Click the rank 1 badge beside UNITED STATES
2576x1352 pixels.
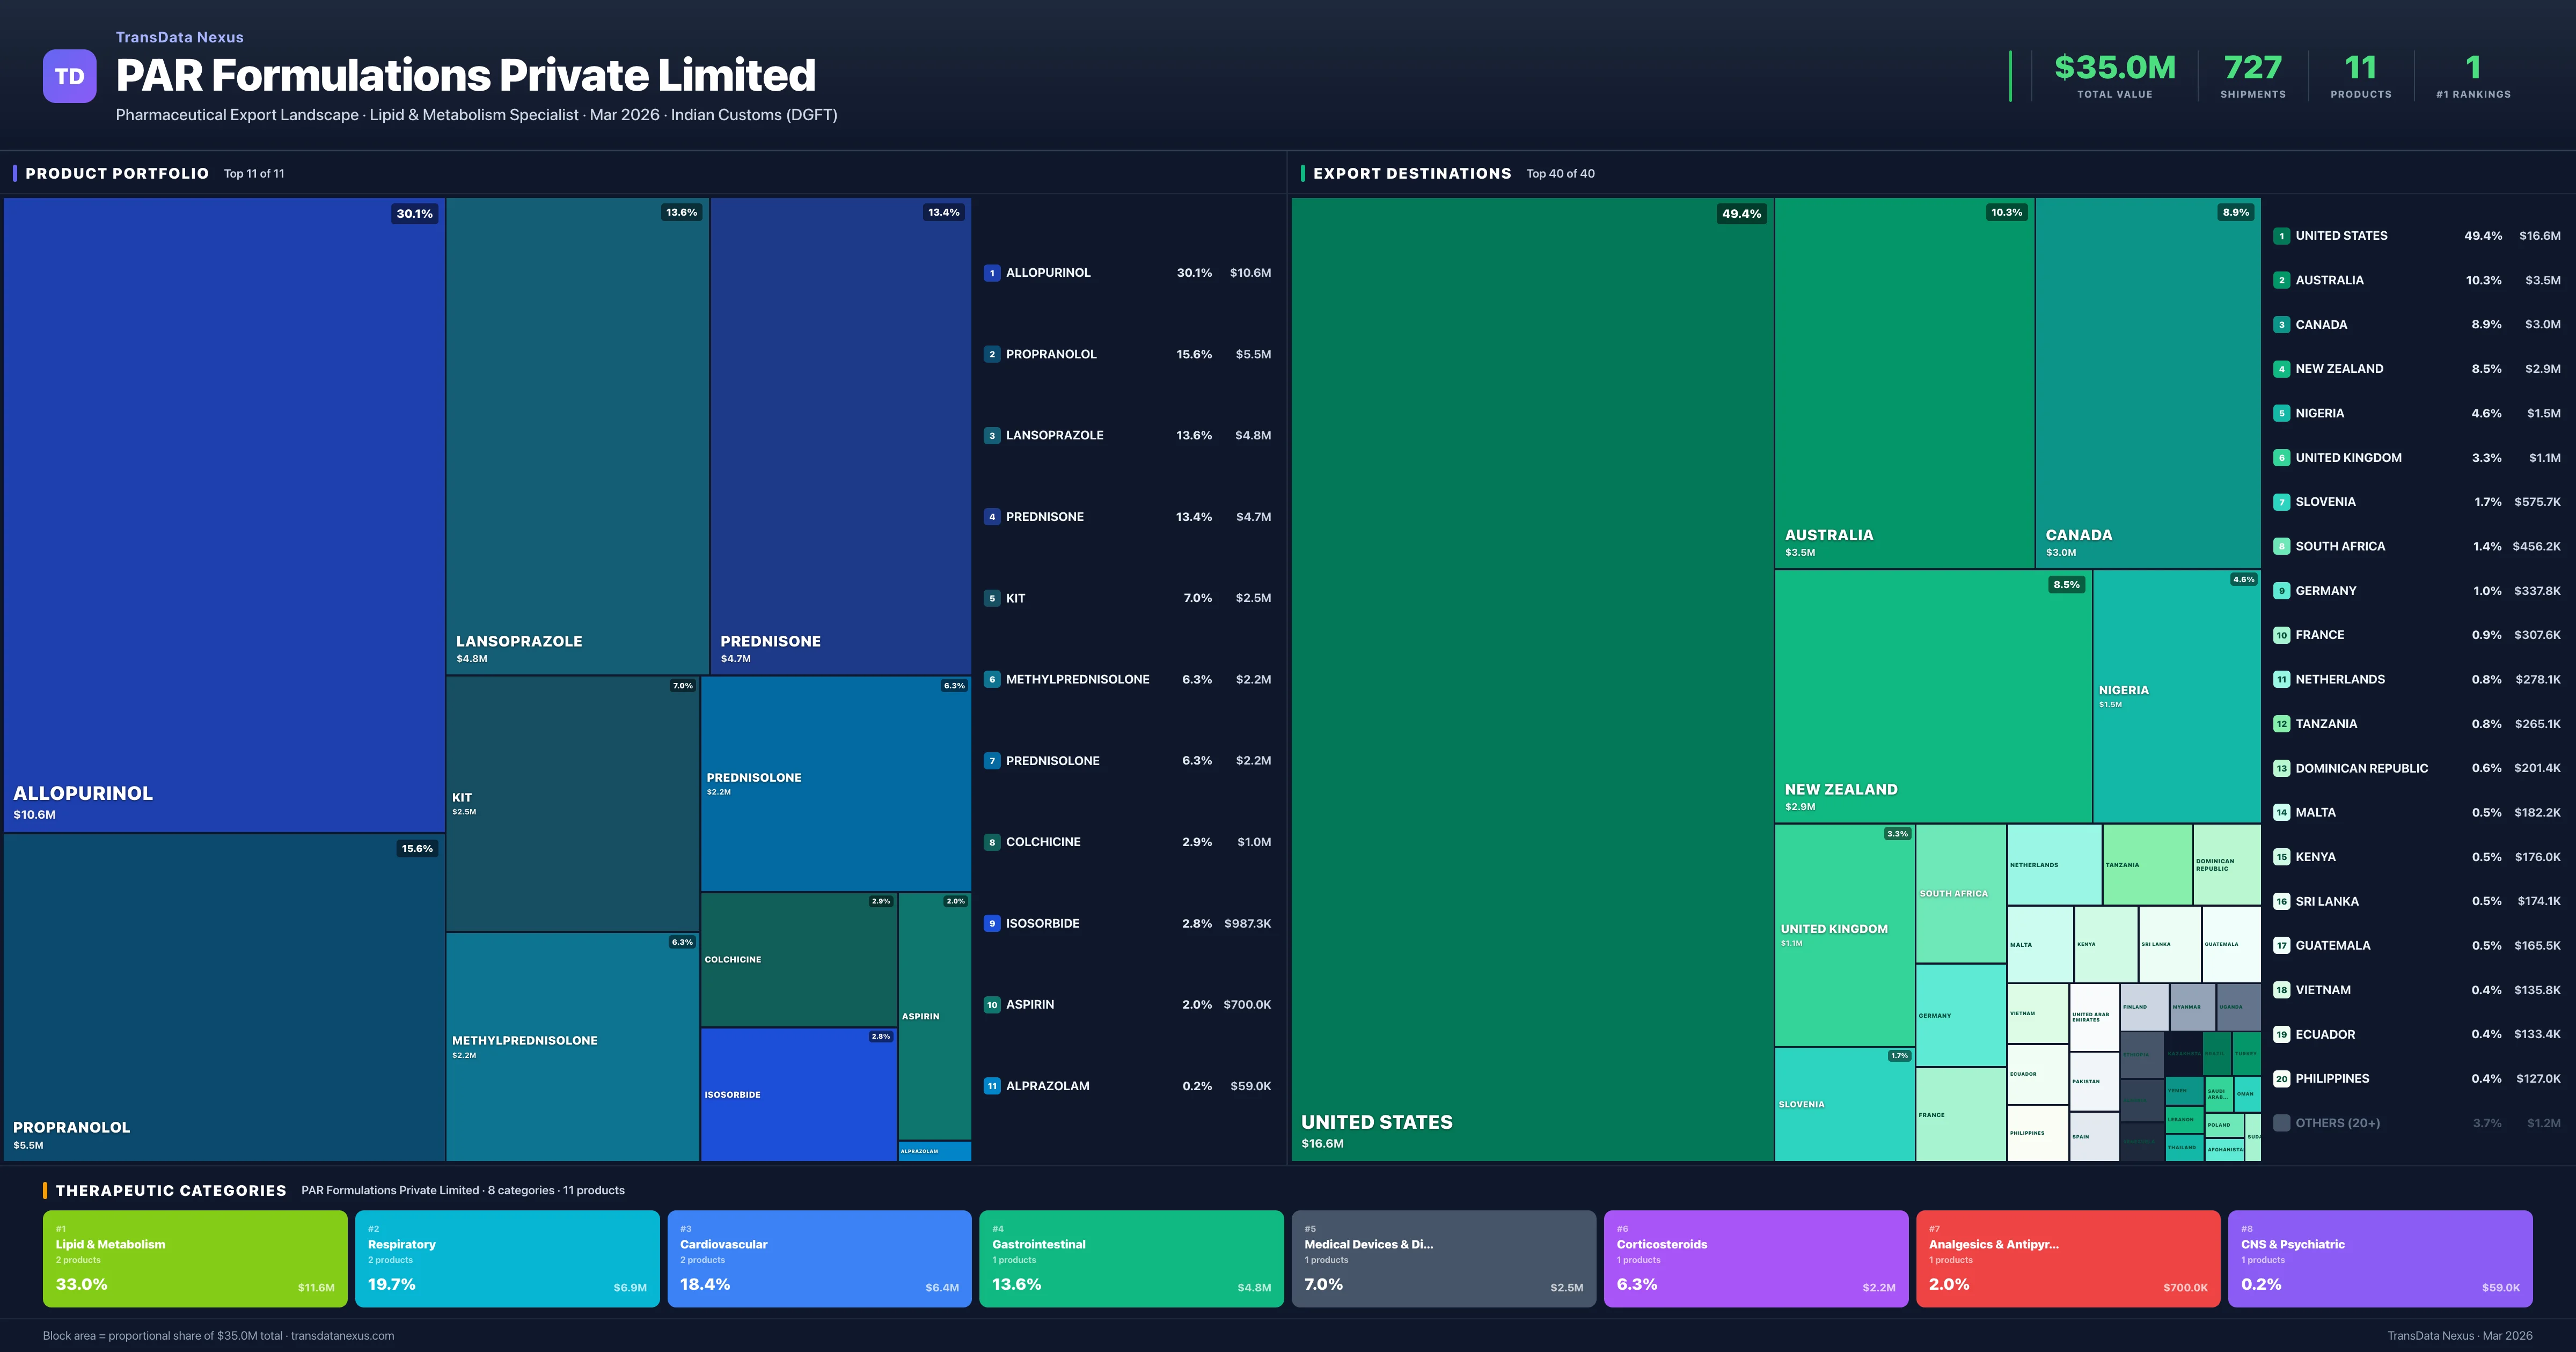point(2281,236)
